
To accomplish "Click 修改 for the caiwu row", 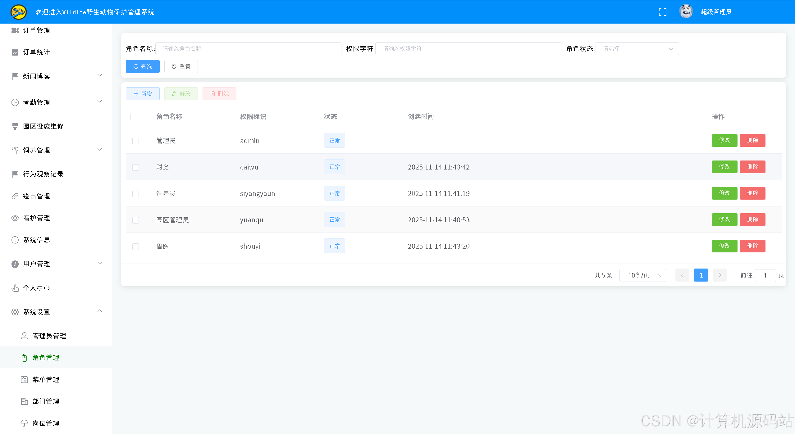I will [724, 167].
